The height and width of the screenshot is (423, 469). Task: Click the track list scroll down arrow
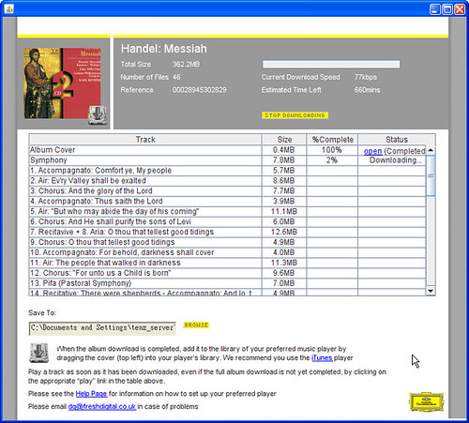click(431, 291)
